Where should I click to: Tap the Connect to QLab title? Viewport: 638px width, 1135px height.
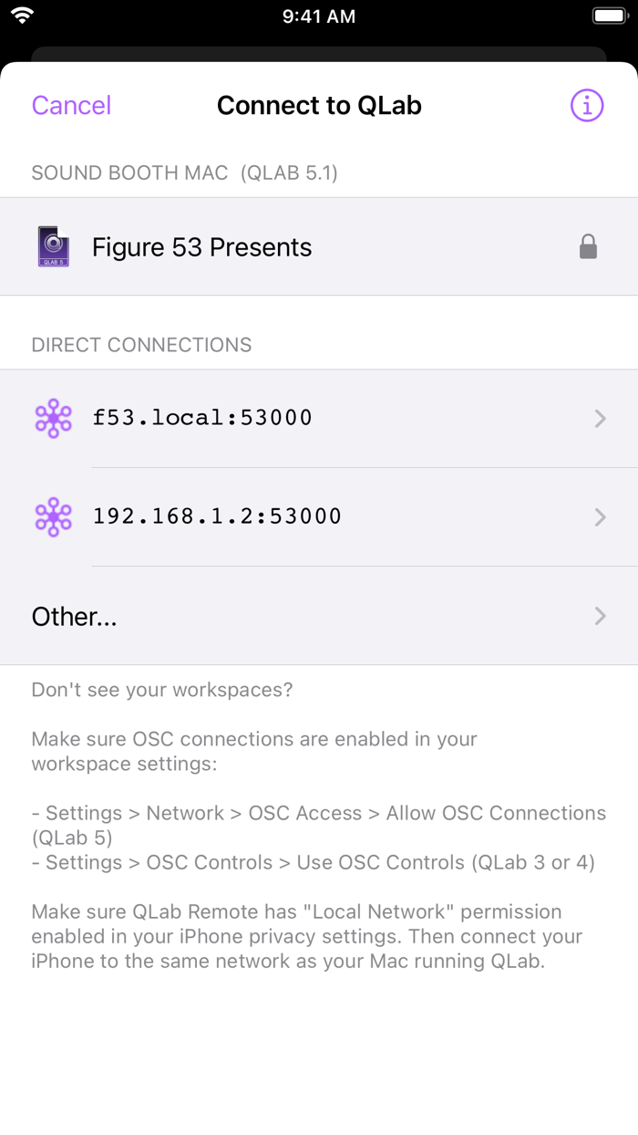pyautogui.click(x=319, y=105)
